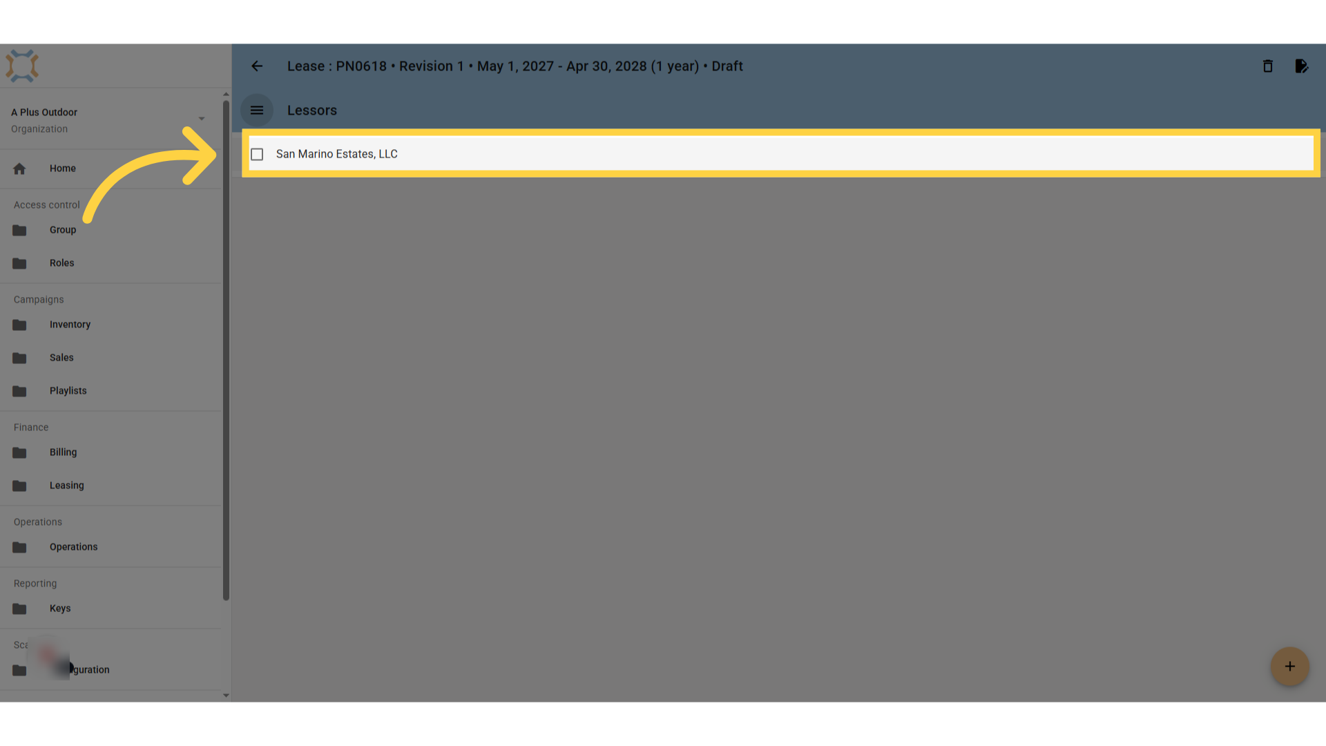1326x746 pixels.
Task: Open the Leasing folder icon
Action: (x=19, y=486)
